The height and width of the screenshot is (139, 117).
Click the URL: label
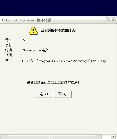(x=8, y=60)
